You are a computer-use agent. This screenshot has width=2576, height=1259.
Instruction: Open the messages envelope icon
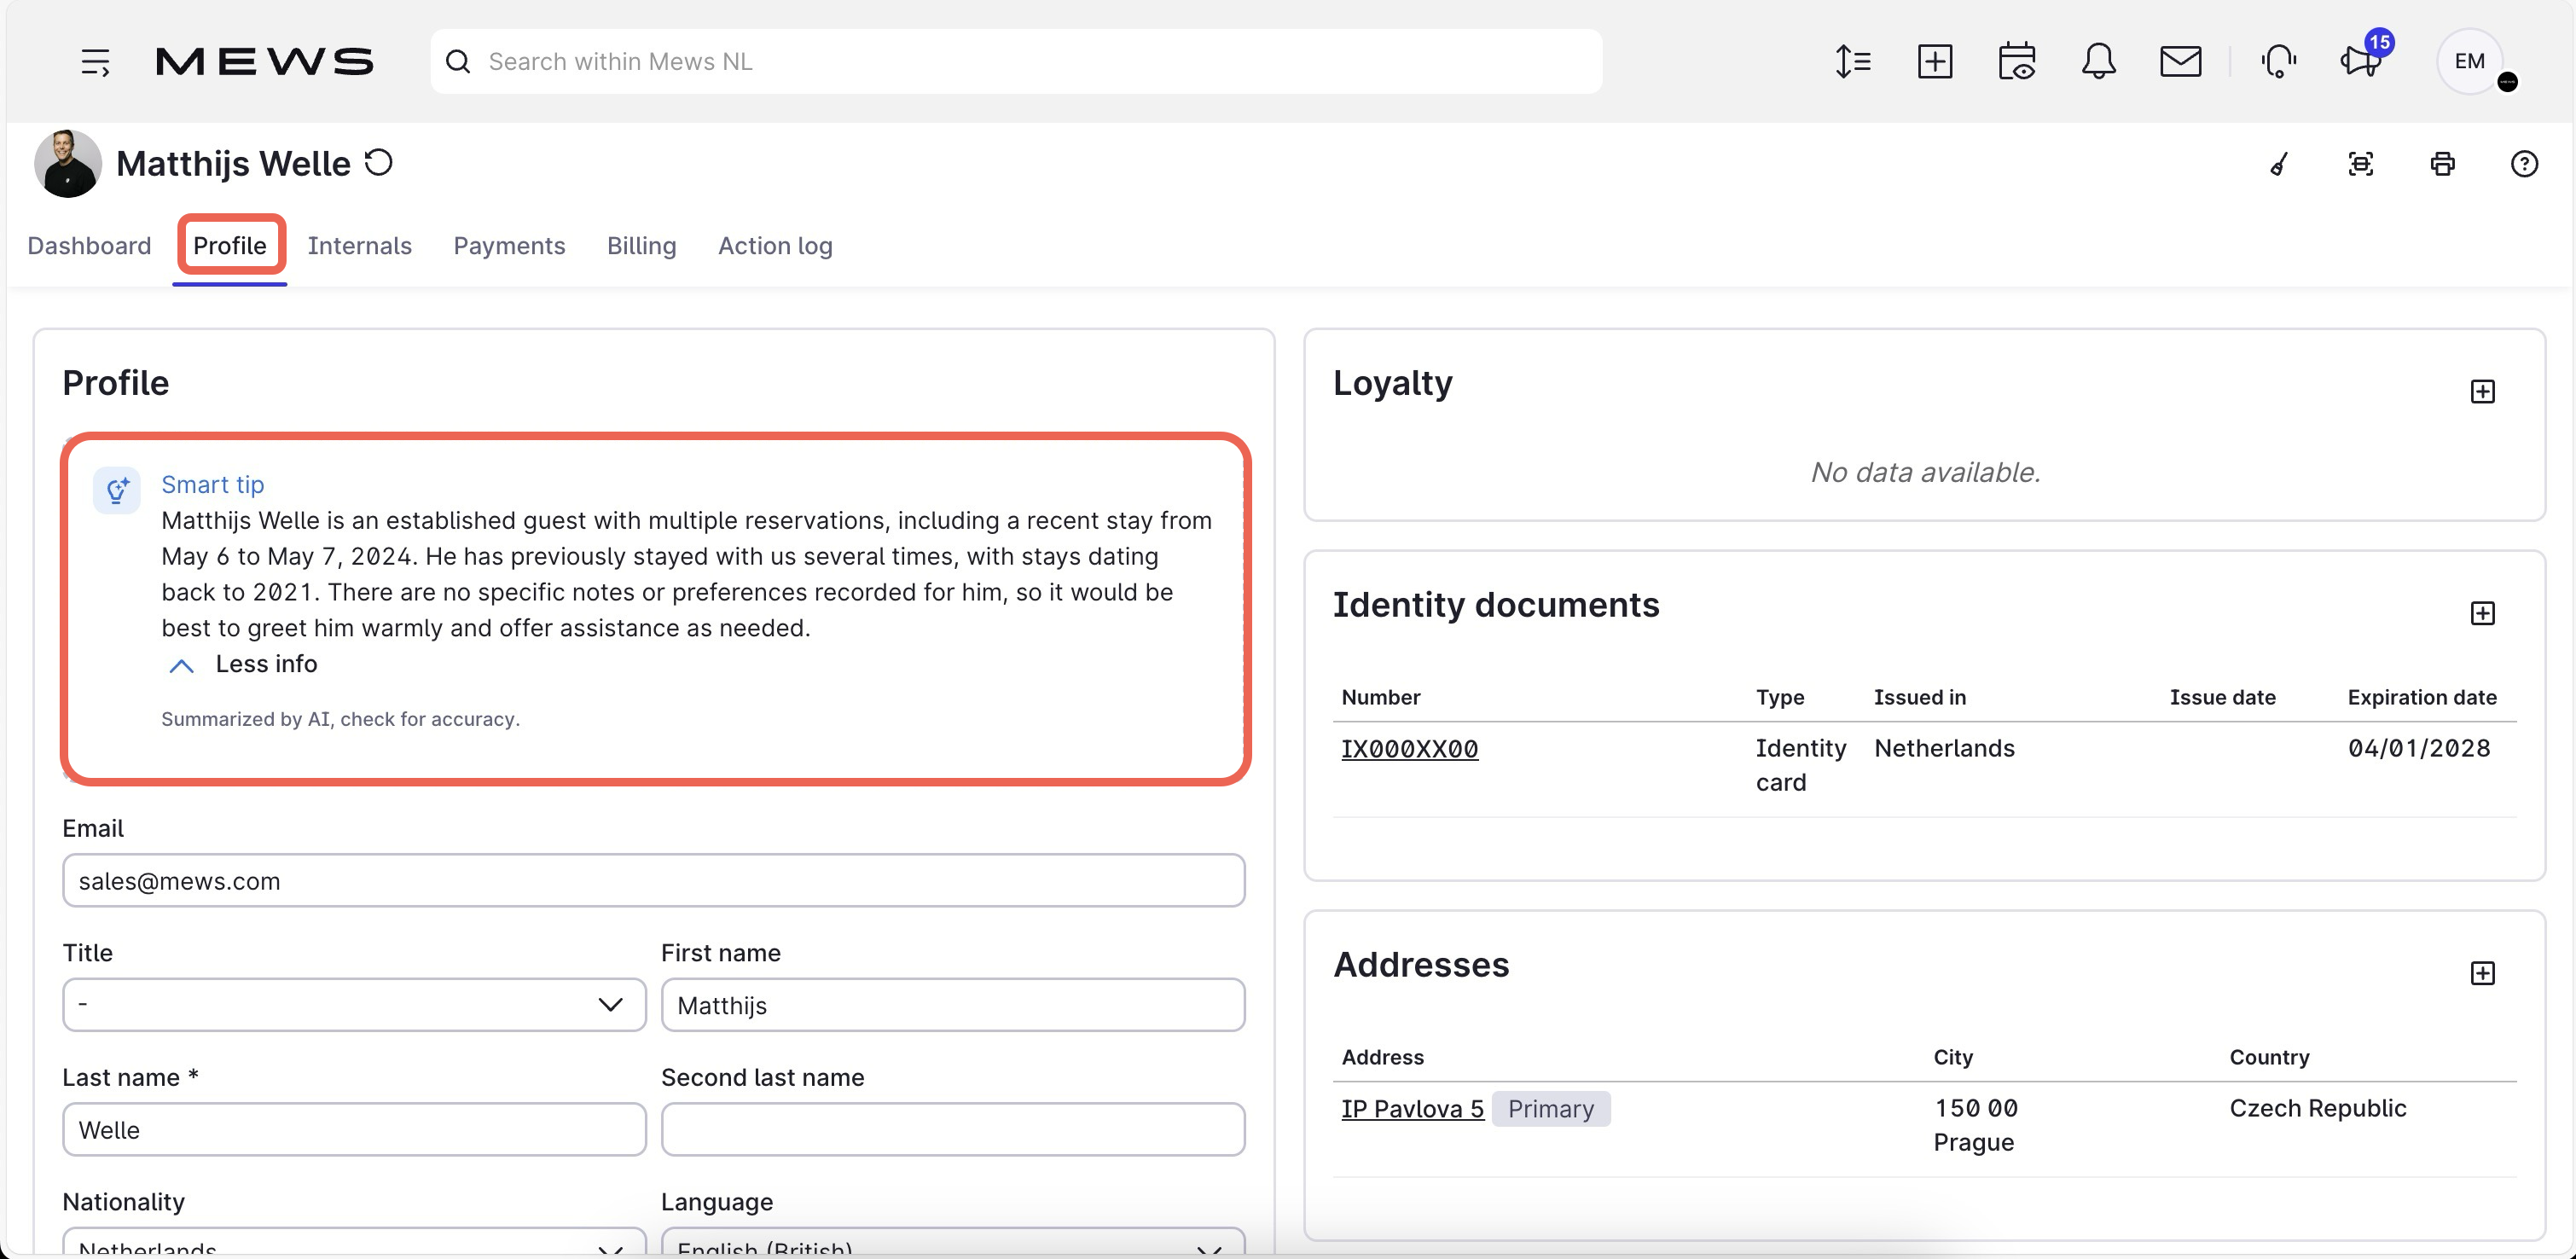pos(2180,61)
